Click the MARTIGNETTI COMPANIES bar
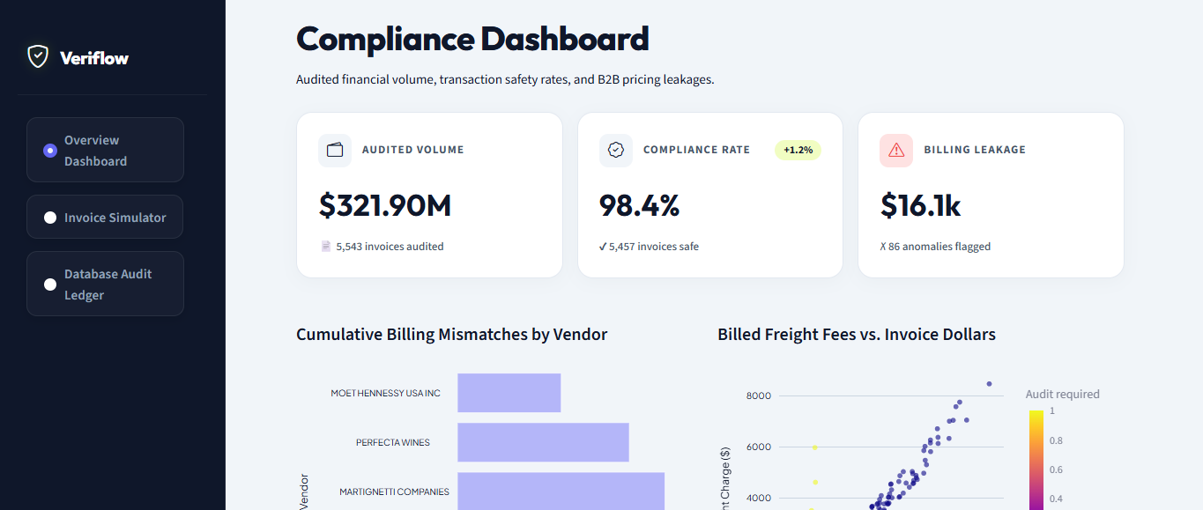The width and height of the screenshot is (1203, 510). click(561, 492)
